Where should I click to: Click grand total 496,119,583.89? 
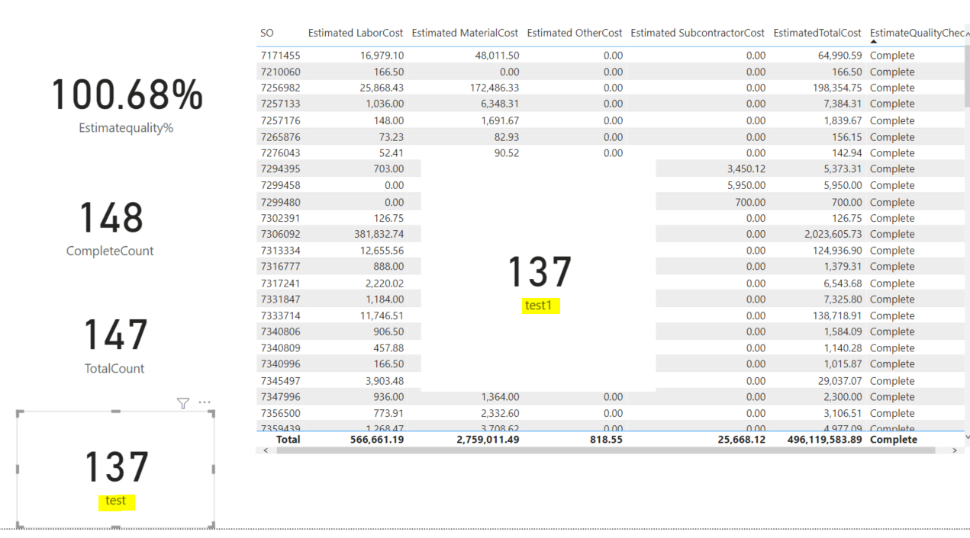point(825,439)
